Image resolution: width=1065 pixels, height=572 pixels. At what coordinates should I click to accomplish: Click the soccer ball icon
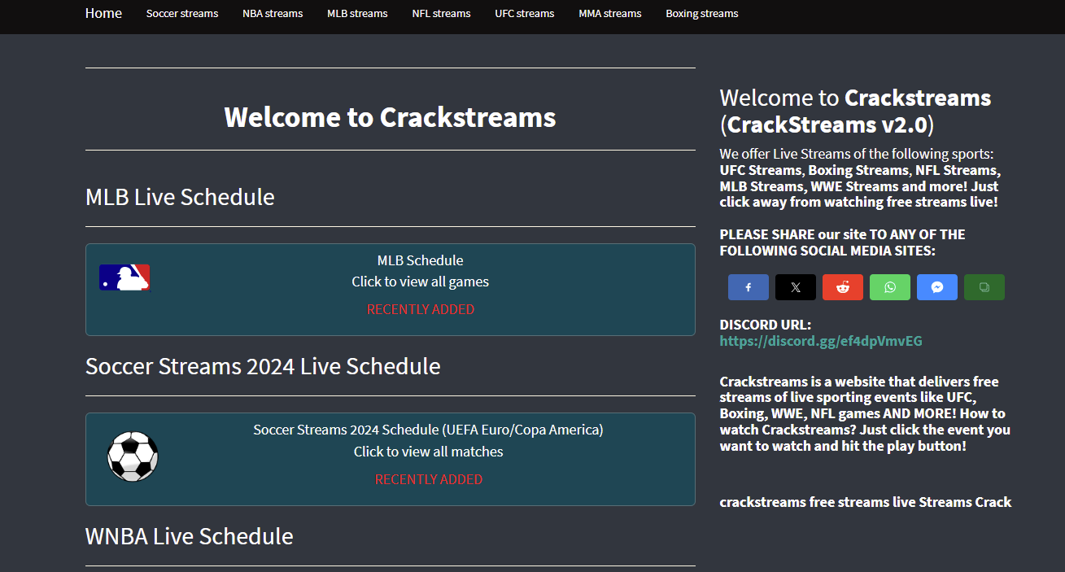coord(133,456)
